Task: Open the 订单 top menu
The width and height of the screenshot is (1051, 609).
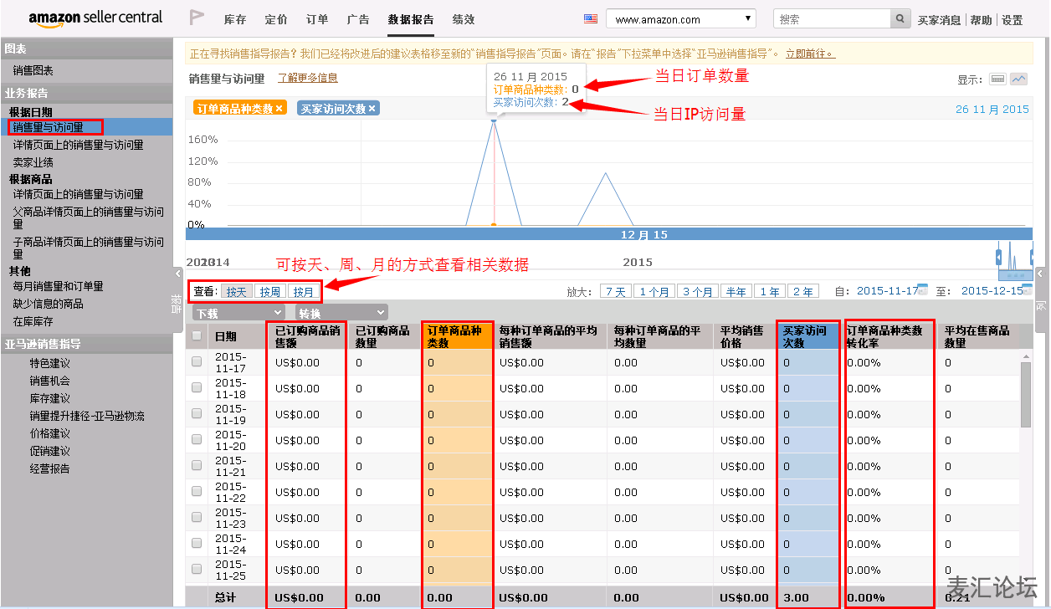Action: pyautogui.click(x=317, y=19)
